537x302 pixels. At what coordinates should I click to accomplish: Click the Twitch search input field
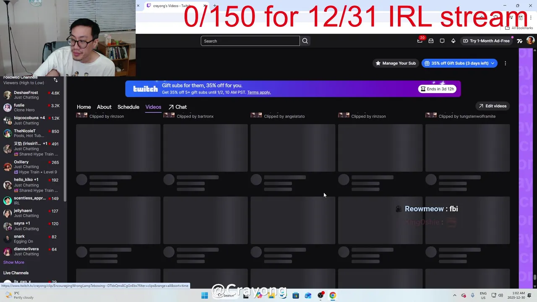click(250, 41)
